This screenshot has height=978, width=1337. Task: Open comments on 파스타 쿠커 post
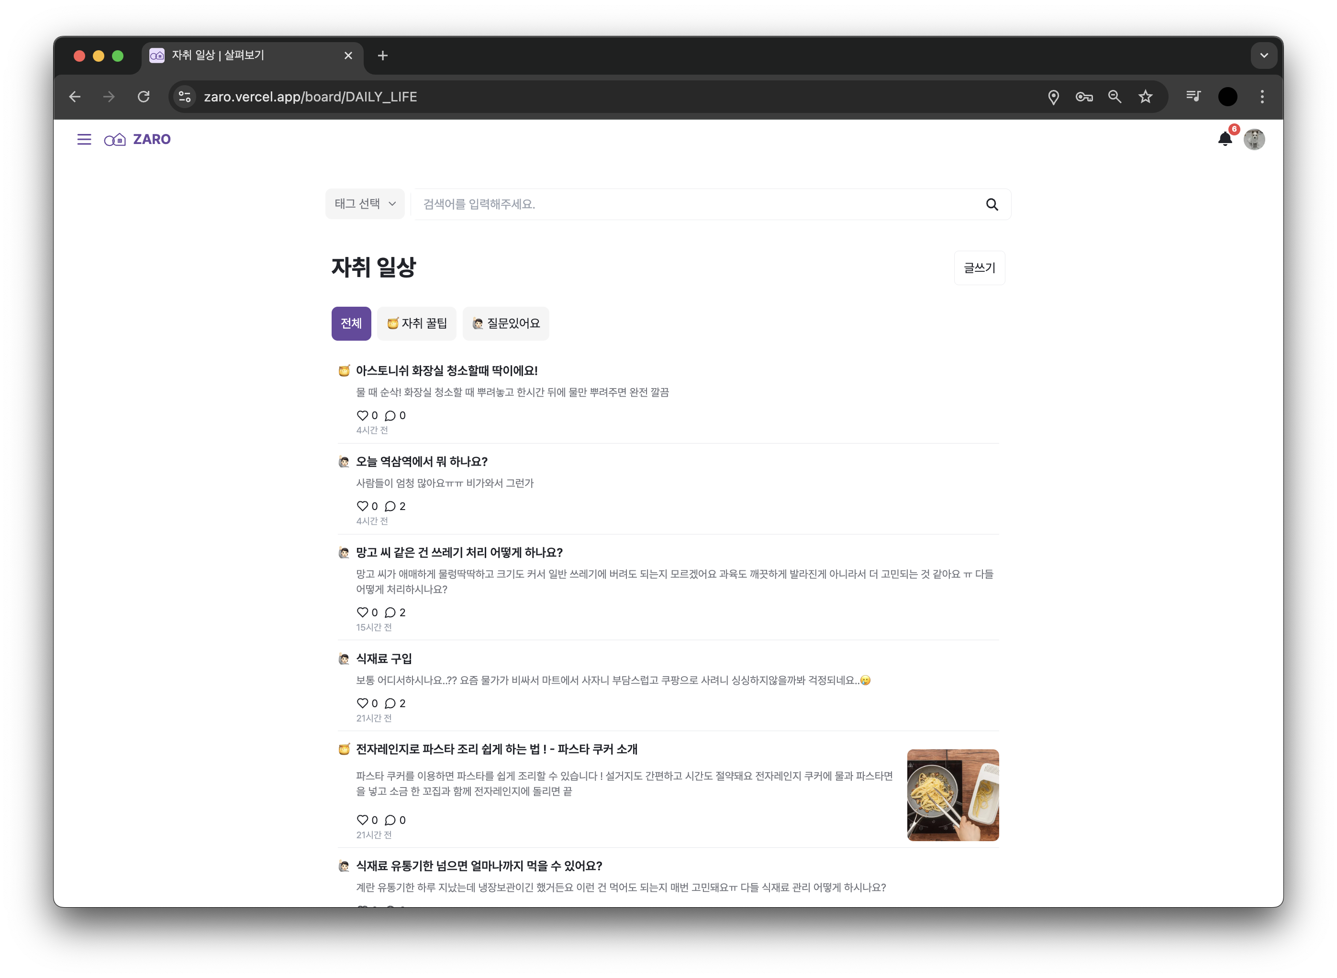click(390, 820)
